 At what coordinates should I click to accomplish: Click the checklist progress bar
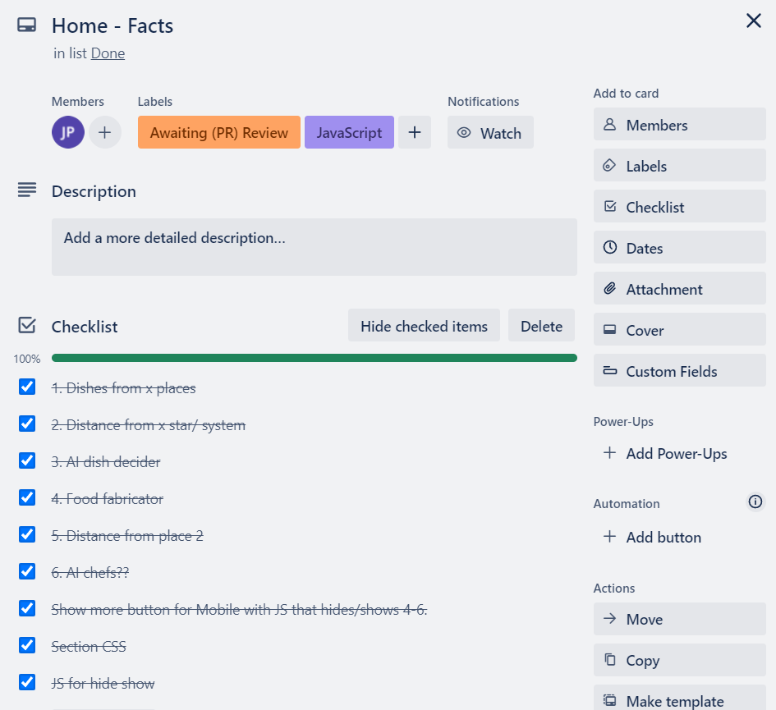coord(315,358)
